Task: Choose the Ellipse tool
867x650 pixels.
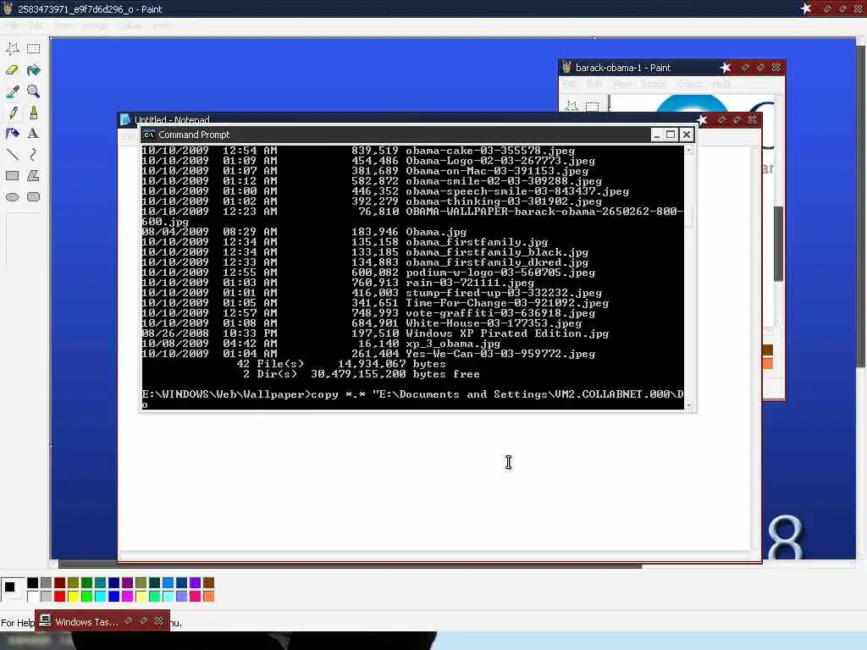Action: [12, 196]
